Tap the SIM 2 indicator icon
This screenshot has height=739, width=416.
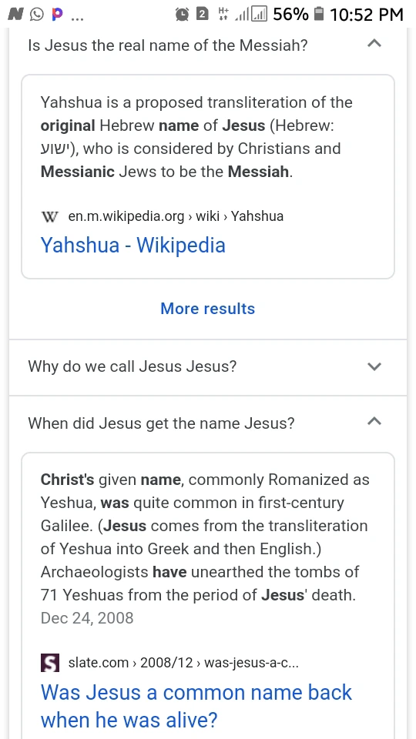pyautogui.click(x=202, y=15)
